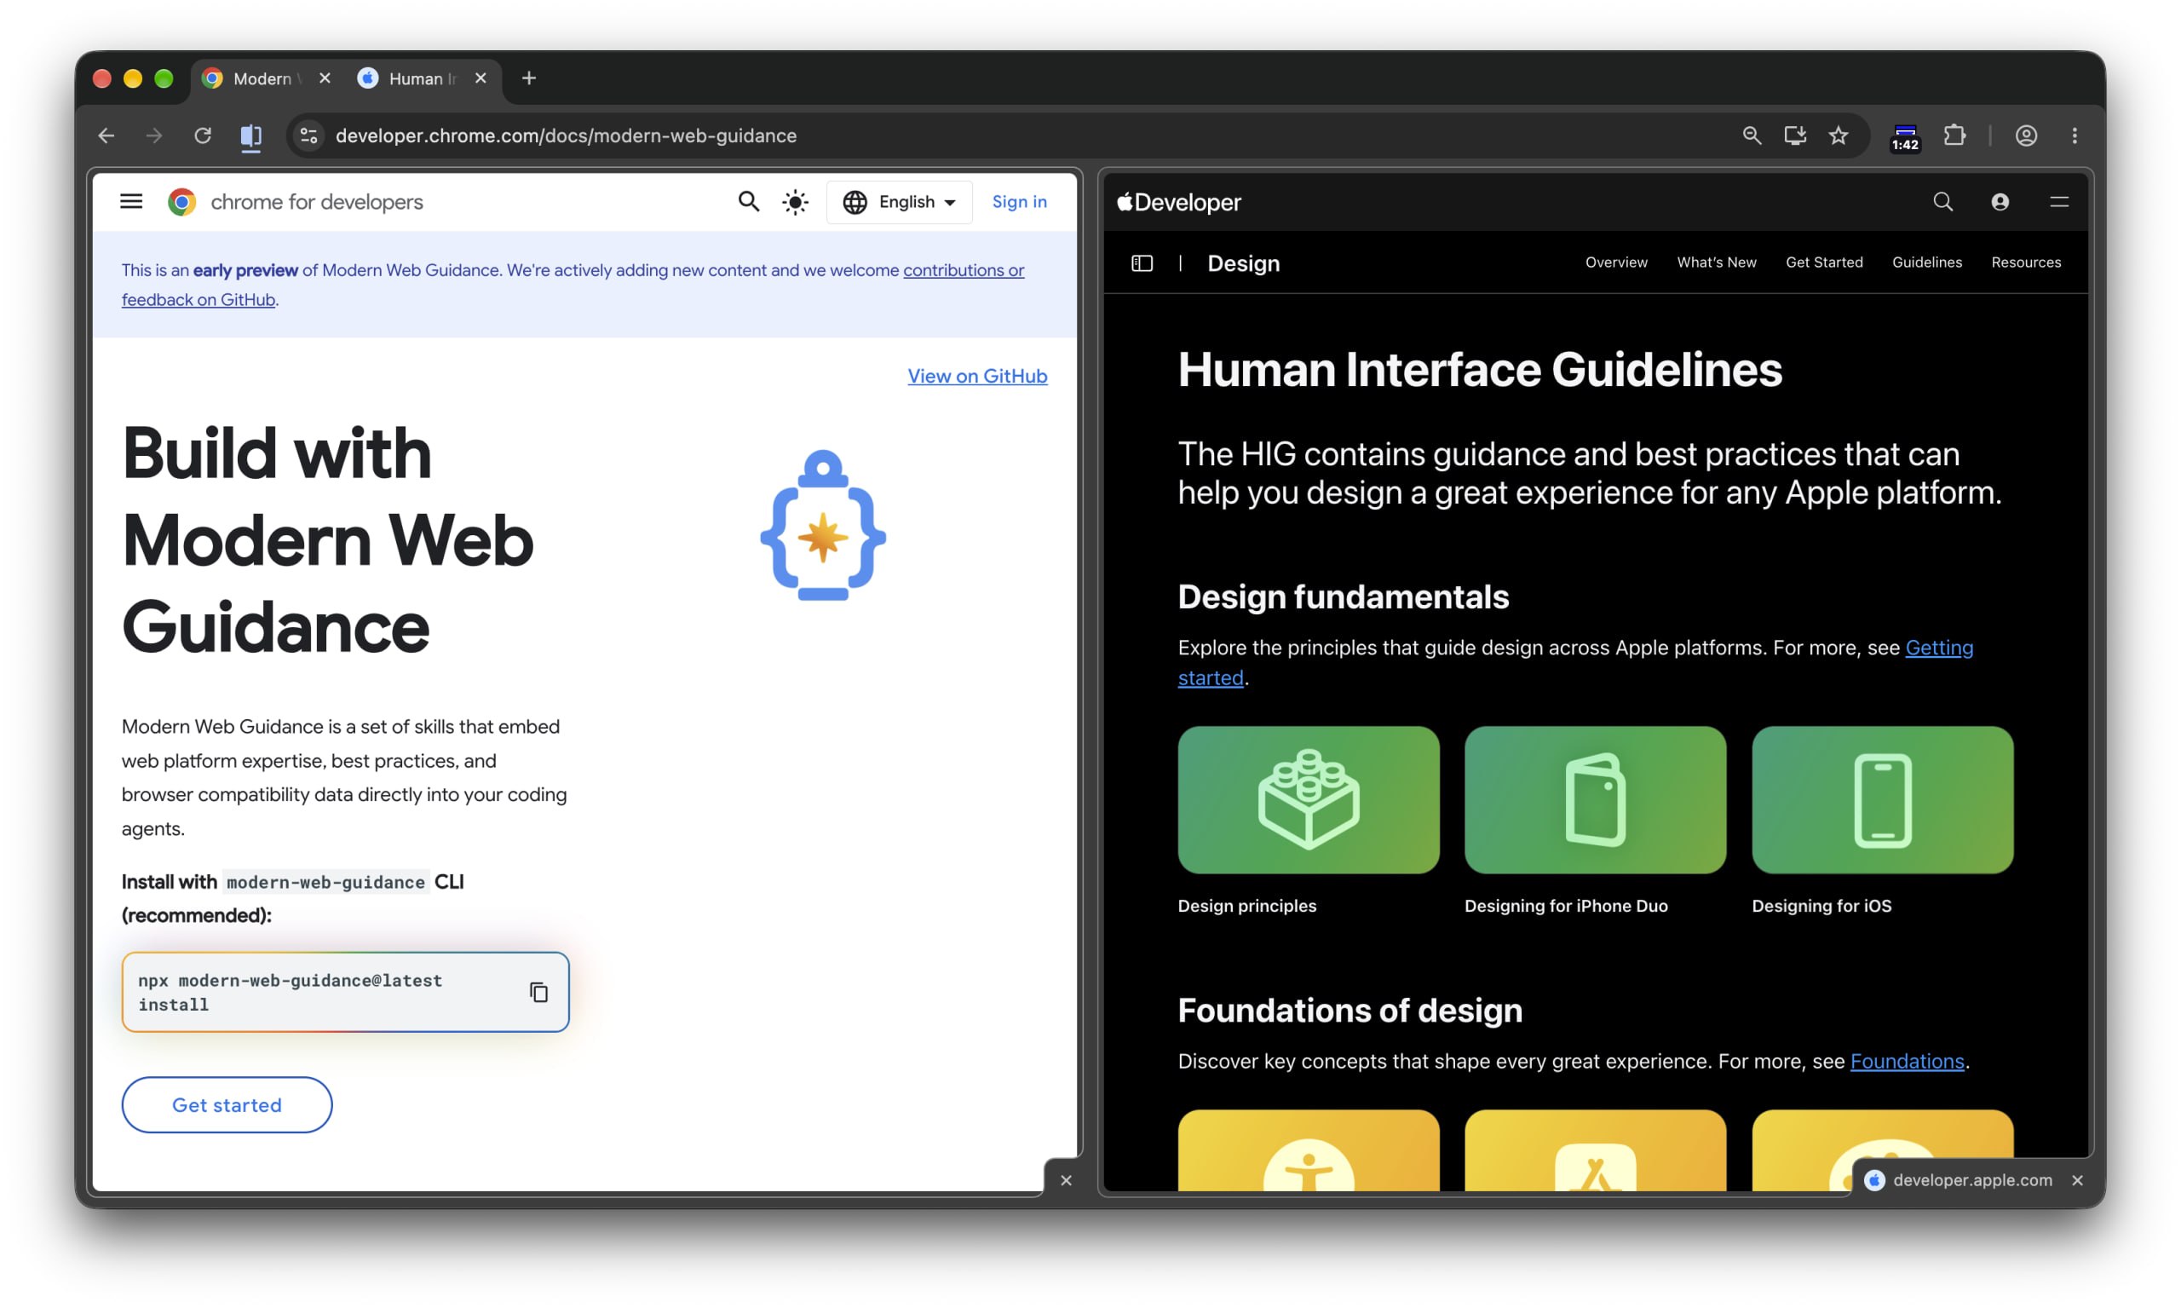The height and width of the screenshot is (1308, 2181).
Task: Open the Chrome profile avatar
Action: point(2026,135)
